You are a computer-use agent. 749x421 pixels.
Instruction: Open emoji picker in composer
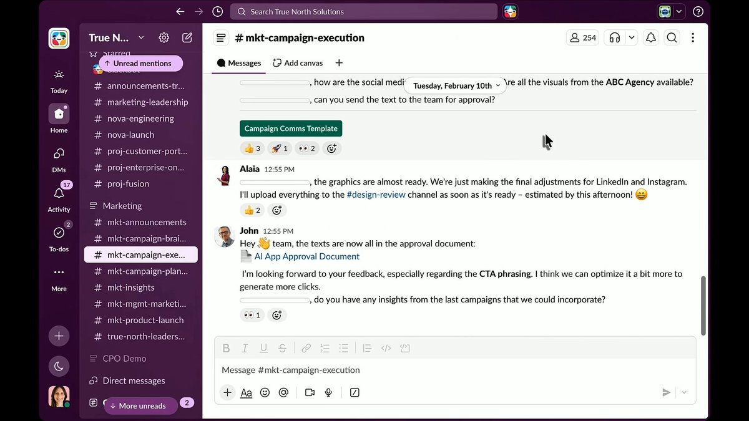pos(265,392)
